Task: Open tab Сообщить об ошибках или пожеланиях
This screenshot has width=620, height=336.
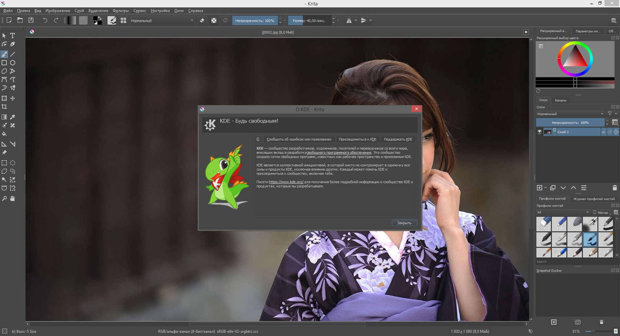Action: (x=299, y=139)
